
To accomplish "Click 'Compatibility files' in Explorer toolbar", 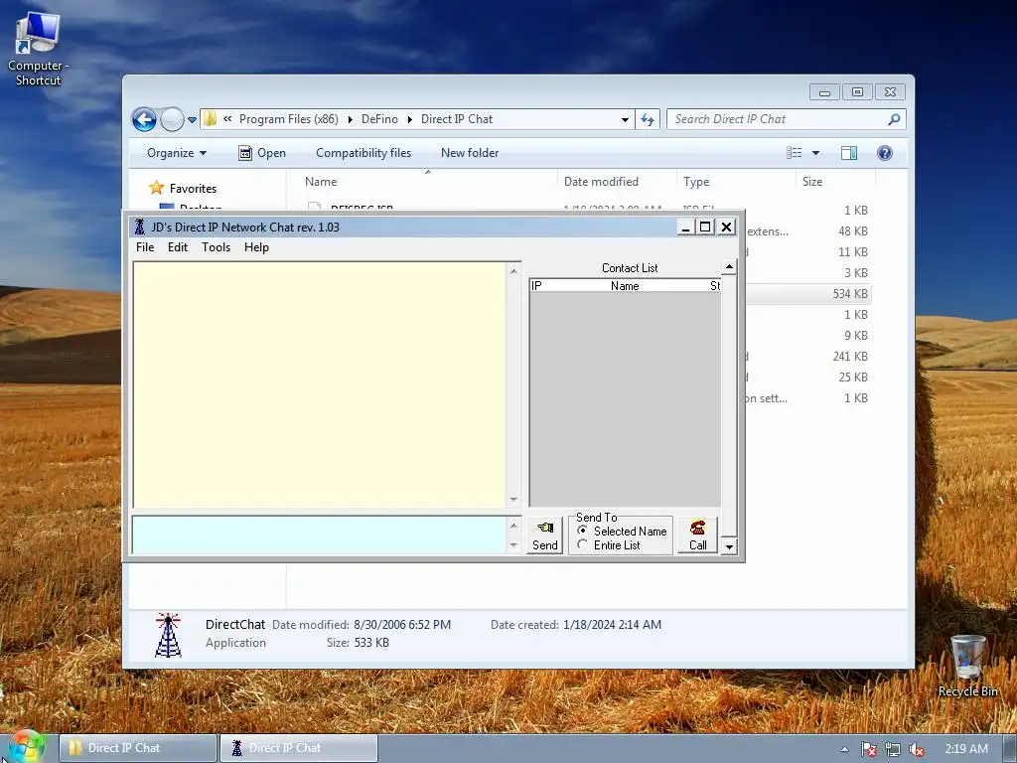I will 363,152.
